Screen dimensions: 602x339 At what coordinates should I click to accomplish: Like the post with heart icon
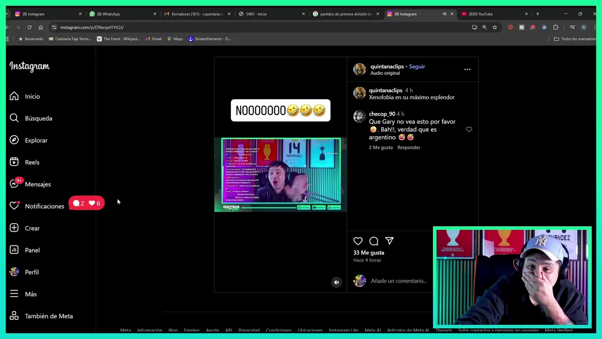tap(358, 241)
